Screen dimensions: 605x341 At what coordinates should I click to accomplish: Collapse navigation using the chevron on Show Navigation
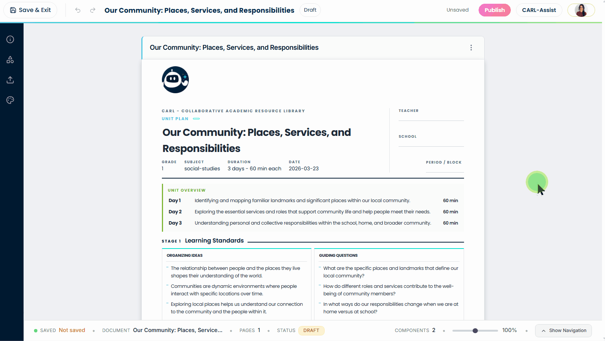[544, 331]
